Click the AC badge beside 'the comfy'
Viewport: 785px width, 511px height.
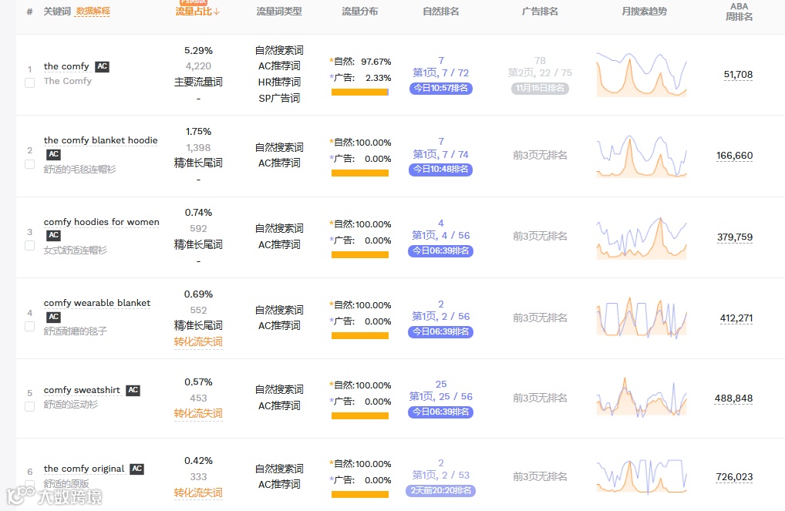102,66
